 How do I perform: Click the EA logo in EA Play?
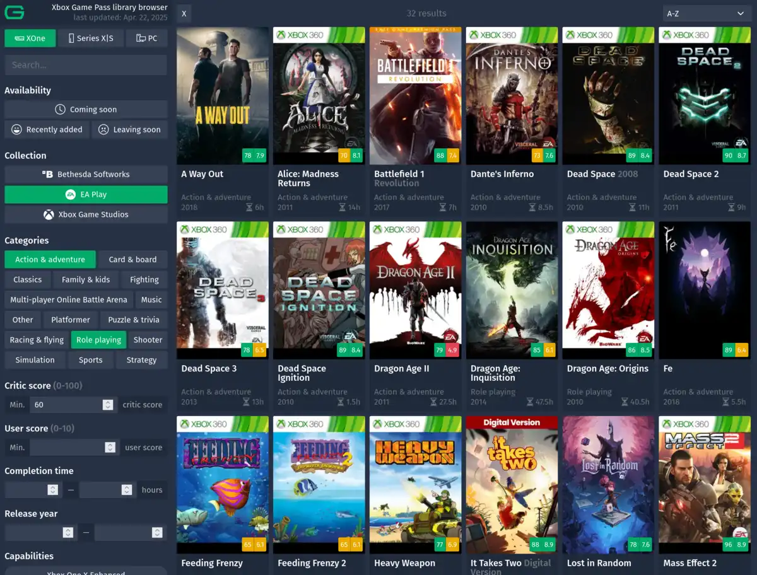pos(71,195)
